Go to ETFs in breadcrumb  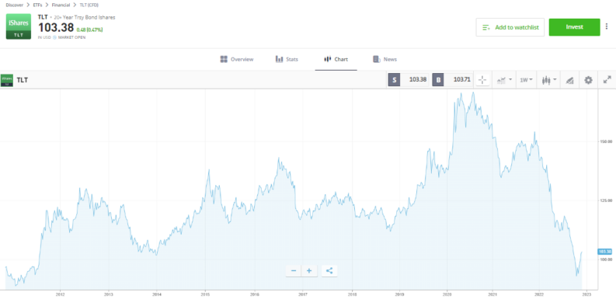(38, 5)
